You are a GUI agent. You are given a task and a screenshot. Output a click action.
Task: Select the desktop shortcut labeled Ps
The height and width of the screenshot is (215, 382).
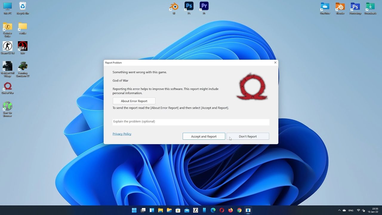[x=189, y=8]
